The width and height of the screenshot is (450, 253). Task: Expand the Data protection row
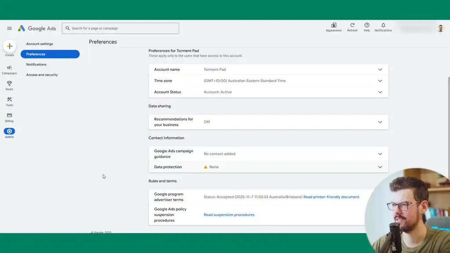pos(380,167)
